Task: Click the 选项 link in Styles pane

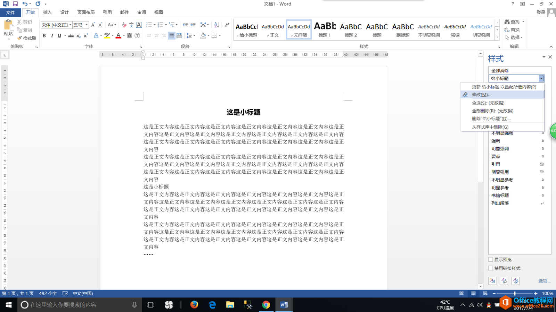Action: [544, 281]
